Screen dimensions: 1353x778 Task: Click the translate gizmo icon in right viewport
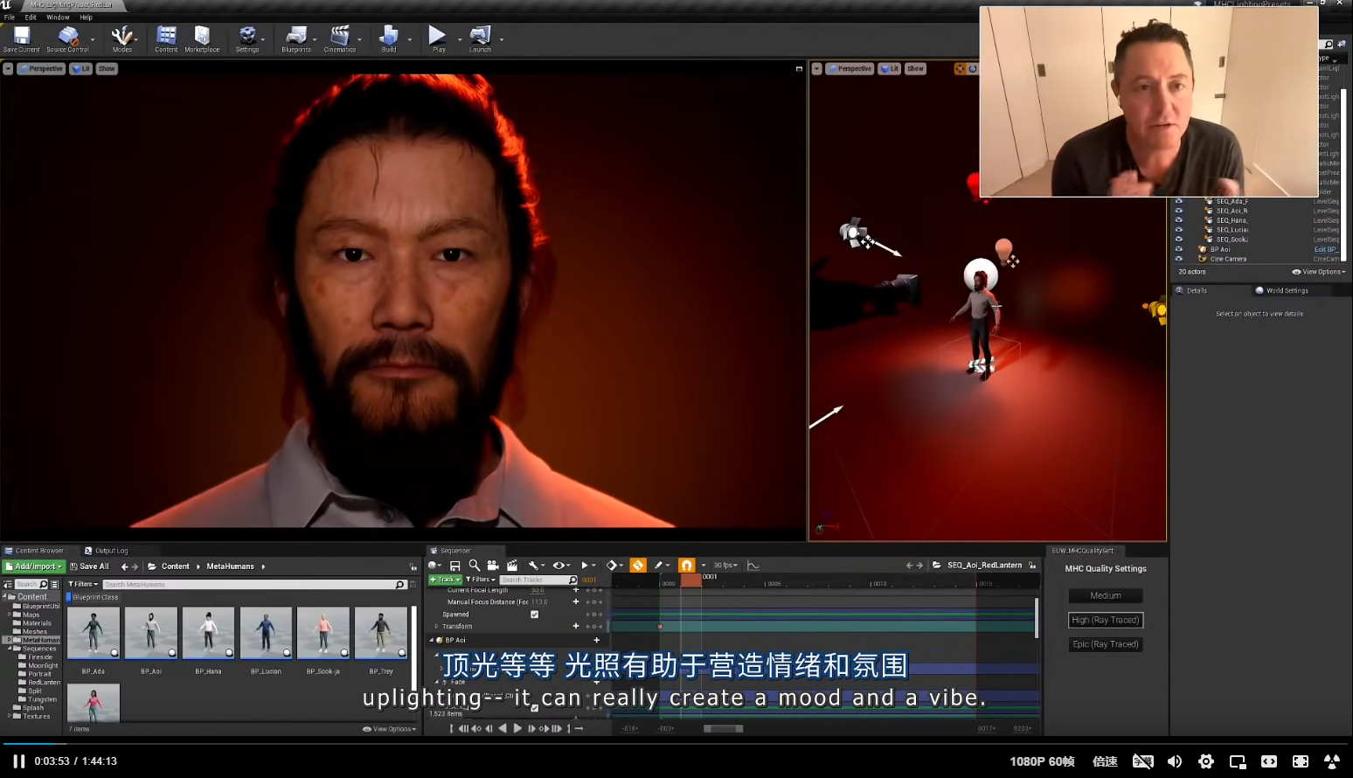[x=960, y=68]
